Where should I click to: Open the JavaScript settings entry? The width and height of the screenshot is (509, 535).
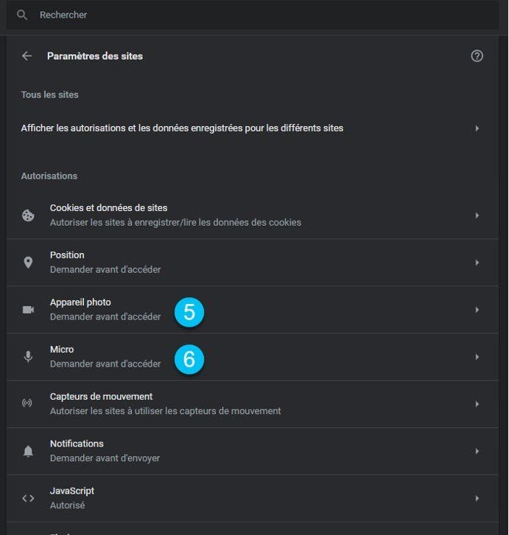pyautogui.click(x=253, y=498)
